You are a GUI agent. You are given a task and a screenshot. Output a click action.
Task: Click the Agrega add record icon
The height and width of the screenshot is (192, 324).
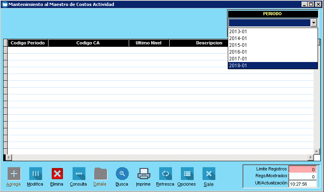click(x=14, y=174)
